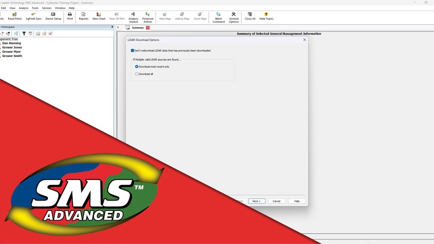Pin the workspace panel with the pushpin
Viewport: 434px width, 244px height.
112,27
